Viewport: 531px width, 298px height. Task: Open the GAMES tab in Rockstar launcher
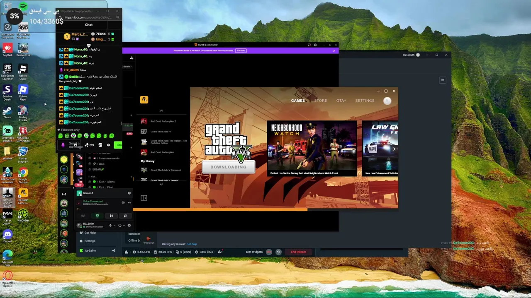coord(298,101)
